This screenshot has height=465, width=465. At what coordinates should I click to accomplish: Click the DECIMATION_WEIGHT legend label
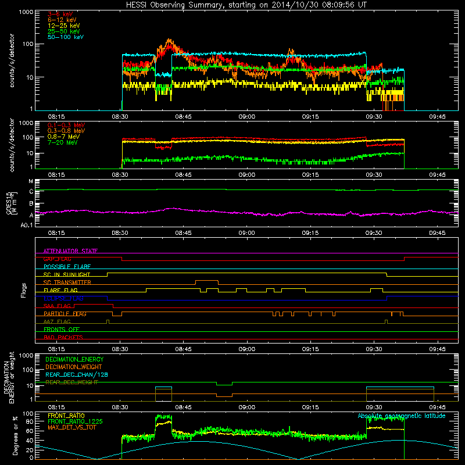[x=74, y=367]
